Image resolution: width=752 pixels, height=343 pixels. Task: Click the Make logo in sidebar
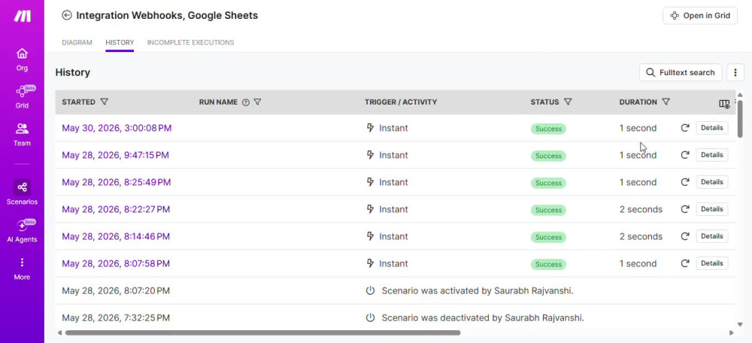(22, 16)
